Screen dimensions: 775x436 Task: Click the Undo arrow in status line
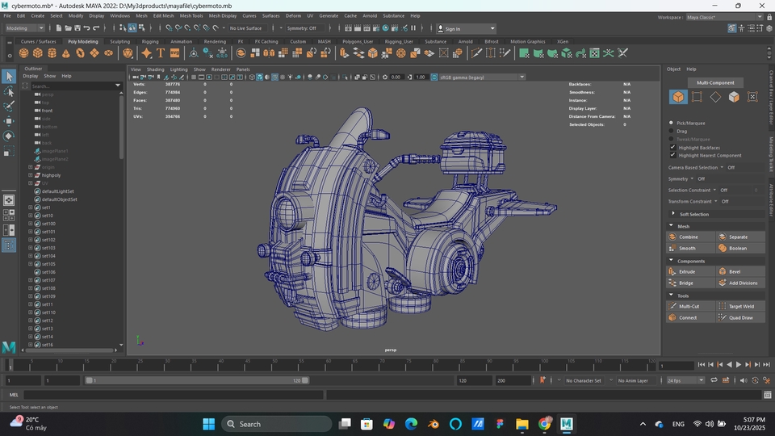(x=87, y=28)
